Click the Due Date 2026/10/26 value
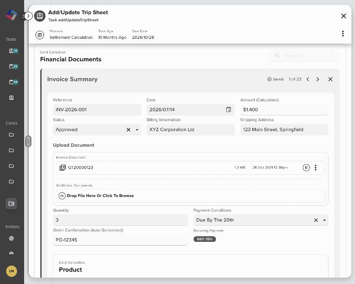Viewport: 355px width, 284px height. pyautogui.click(x=143, y=37)
